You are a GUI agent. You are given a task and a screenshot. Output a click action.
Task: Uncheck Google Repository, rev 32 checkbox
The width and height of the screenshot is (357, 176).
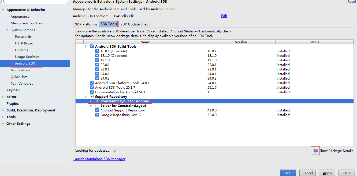(x=97, y=115)
